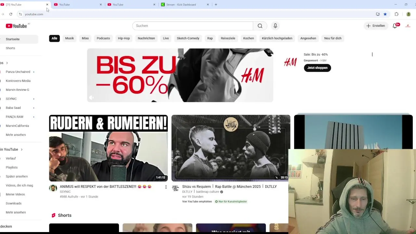Select the Hip-Hop filter chip
Viewport: 416px width, 234px height.
(x=124, y=38)
